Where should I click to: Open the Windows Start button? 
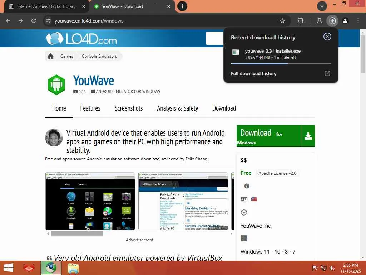pos(9,268)
